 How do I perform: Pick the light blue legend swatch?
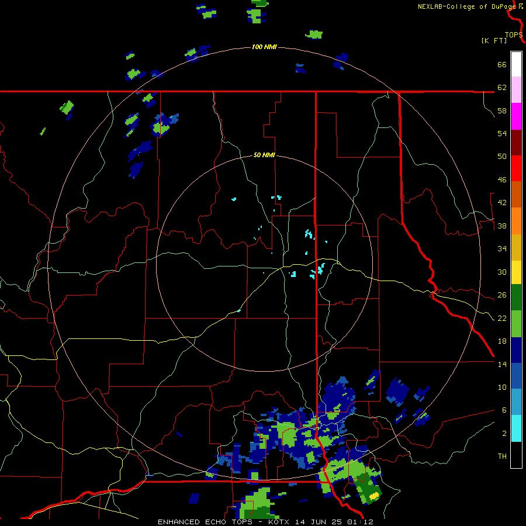point(516,402)
